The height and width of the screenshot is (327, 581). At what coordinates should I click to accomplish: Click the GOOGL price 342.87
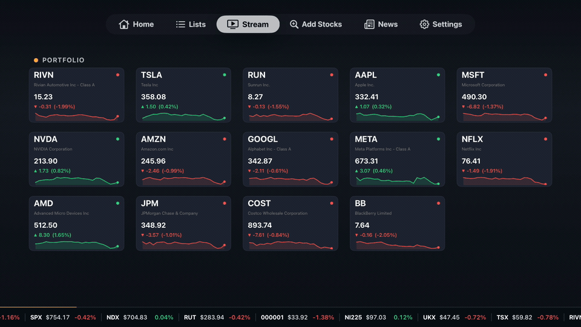click(260, 161)
